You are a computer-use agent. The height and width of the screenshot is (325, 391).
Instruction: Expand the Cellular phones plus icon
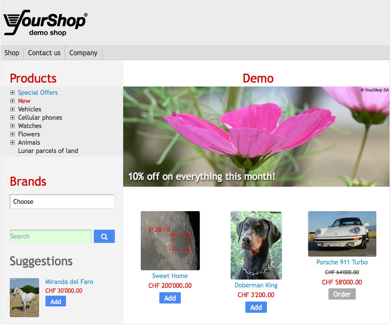(x=12, y=117)
